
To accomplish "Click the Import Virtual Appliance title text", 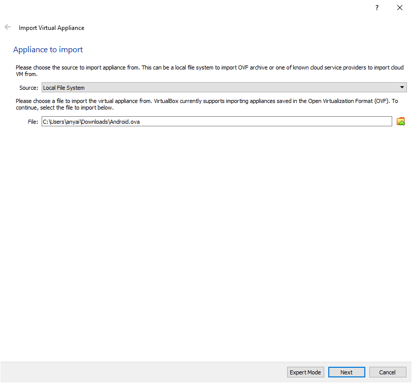I will click(x=52, y=28).
